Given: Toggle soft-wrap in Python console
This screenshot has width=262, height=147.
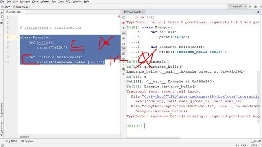Looking at the screenshot, I should point(124,43).
